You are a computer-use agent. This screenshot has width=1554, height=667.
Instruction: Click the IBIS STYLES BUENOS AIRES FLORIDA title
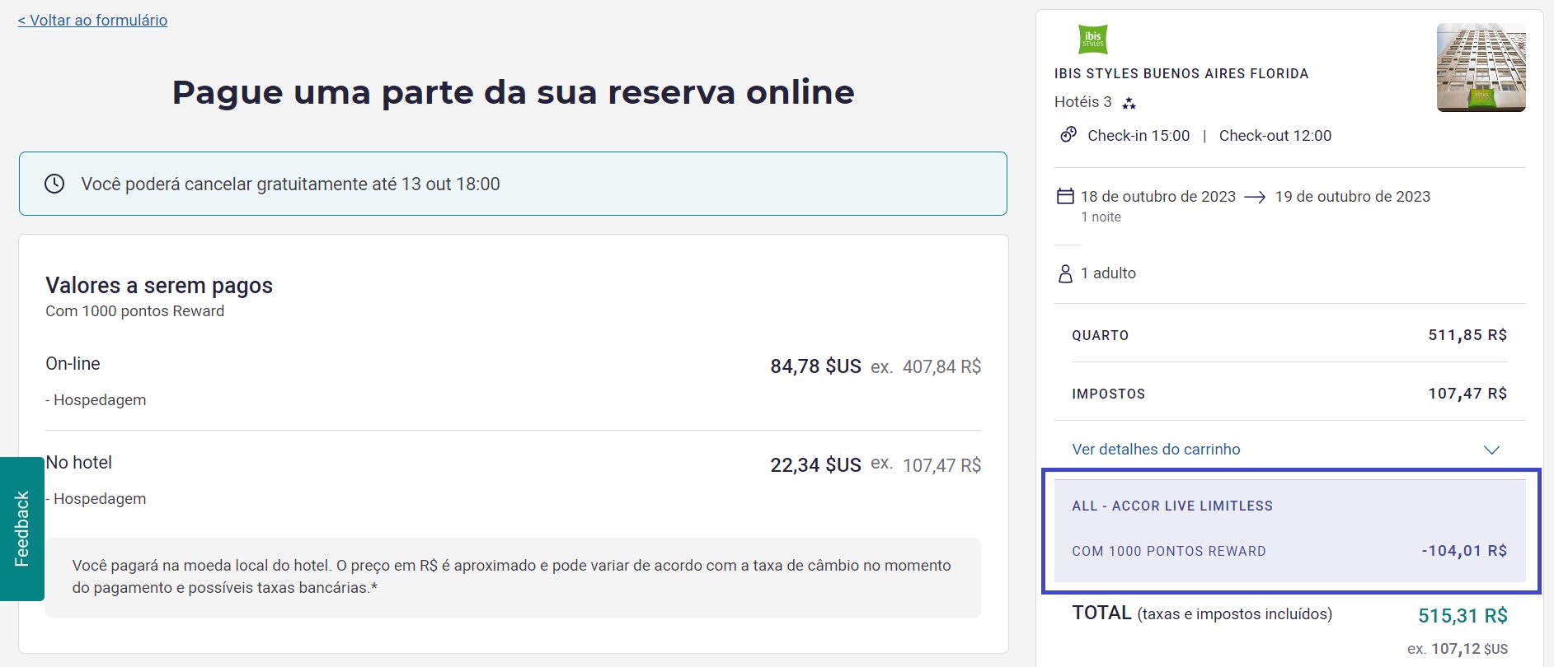(x=1181, y=73)
